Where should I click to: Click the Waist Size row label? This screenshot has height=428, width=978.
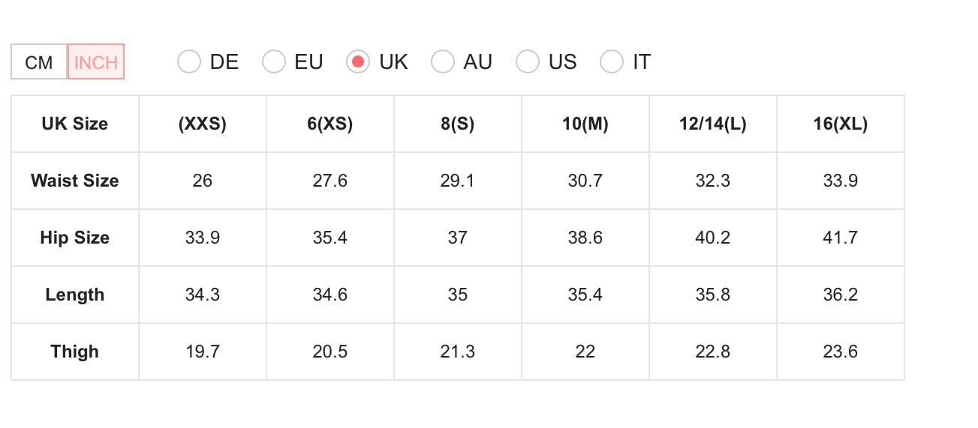(x=75, y=181)
